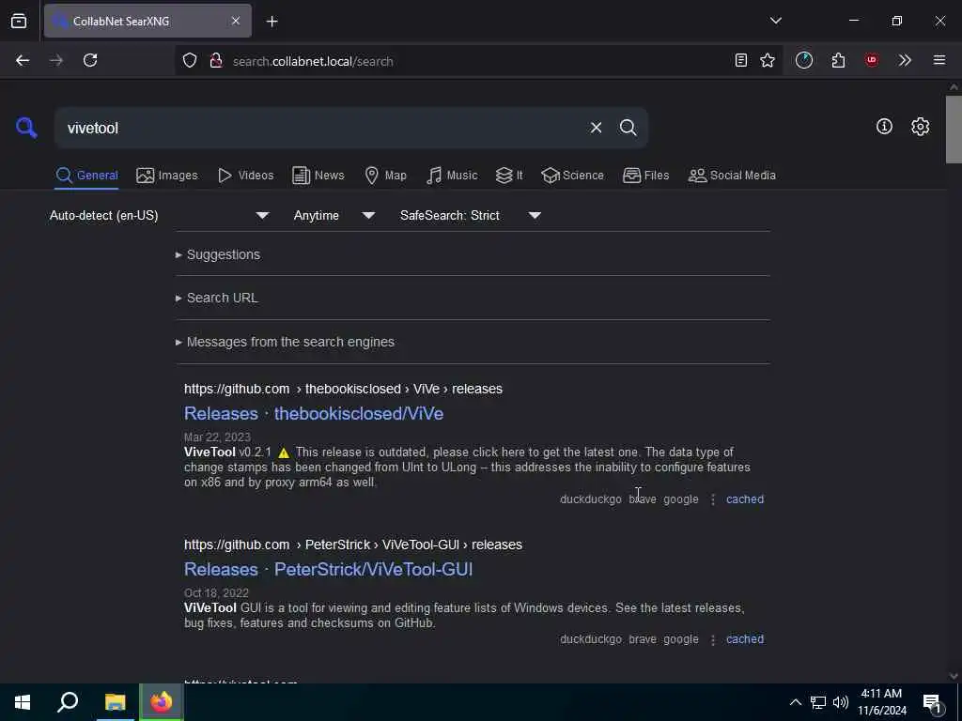
Task: Click the page vertical scrollbar thumb
Action: pos(954,130)
